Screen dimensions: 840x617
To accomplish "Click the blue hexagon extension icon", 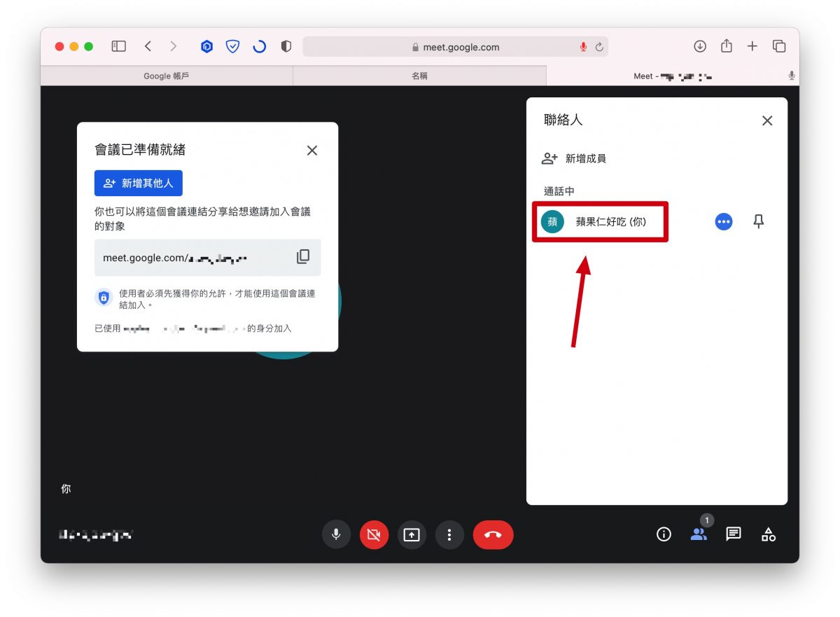I will click(x=206, y=46).
